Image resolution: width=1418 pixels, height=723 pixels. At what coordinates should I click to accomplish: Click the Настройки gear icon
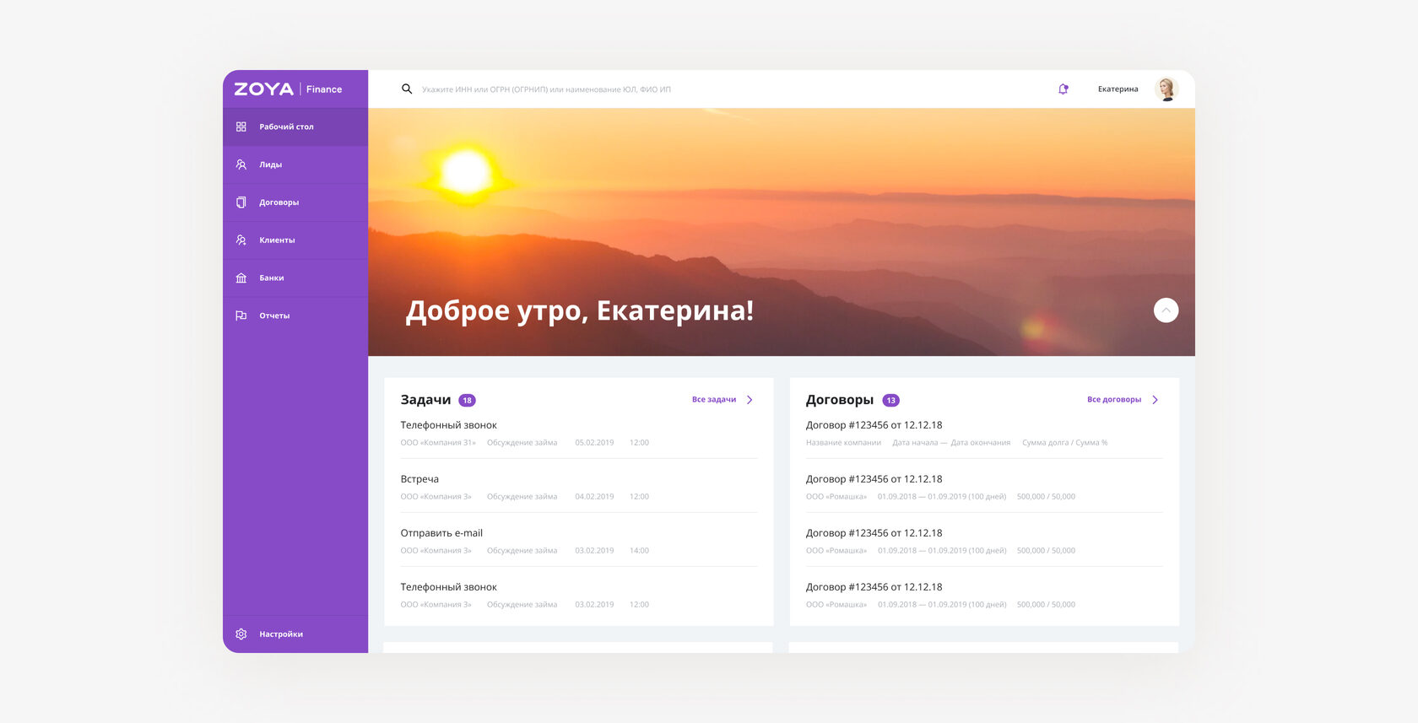(241, 634)
